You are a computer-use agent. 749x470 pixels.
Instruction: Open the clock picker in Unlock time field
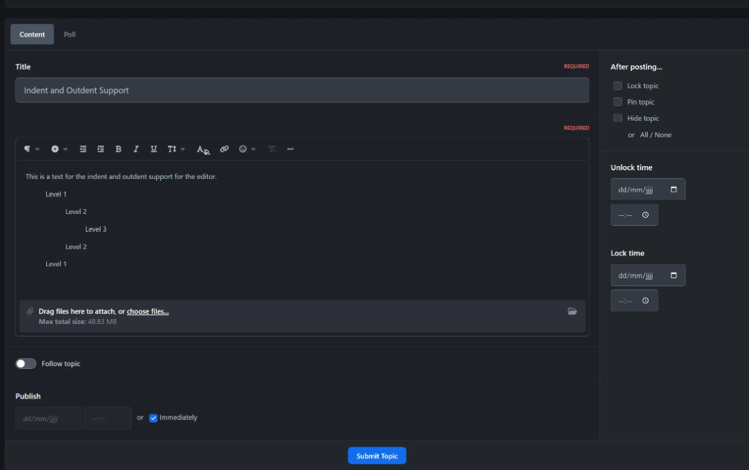645,215
